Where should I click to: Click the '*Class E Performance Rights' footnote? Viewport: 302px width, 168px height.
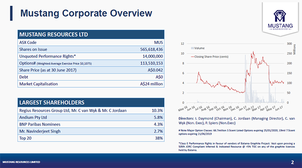click(x=237, y=147)
